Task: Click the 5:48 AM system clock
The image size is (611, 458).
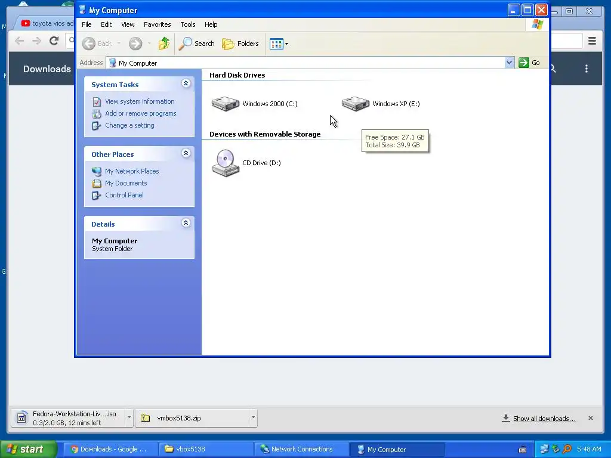Action: (589, 449)
